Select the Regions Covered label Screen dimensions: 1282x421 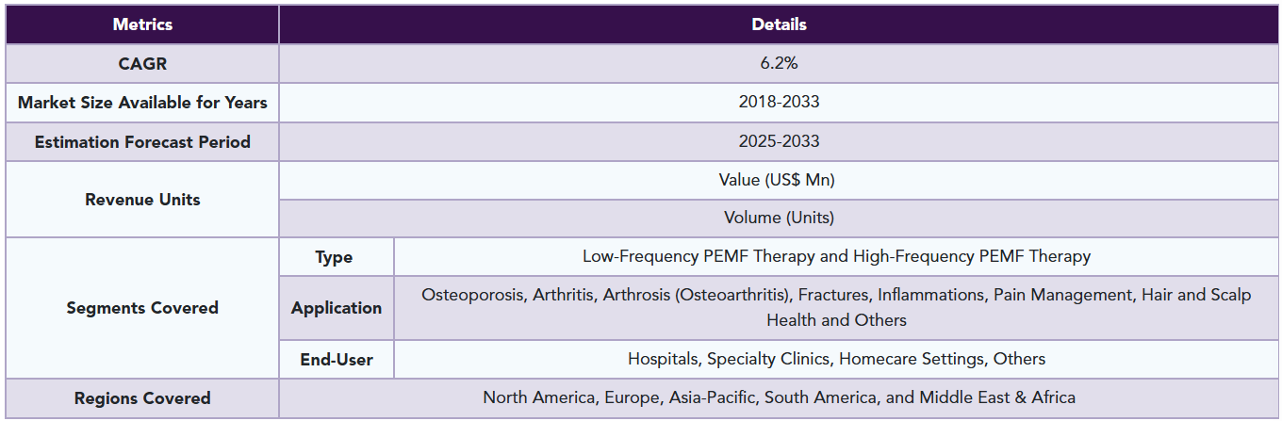tap(142, 398)
